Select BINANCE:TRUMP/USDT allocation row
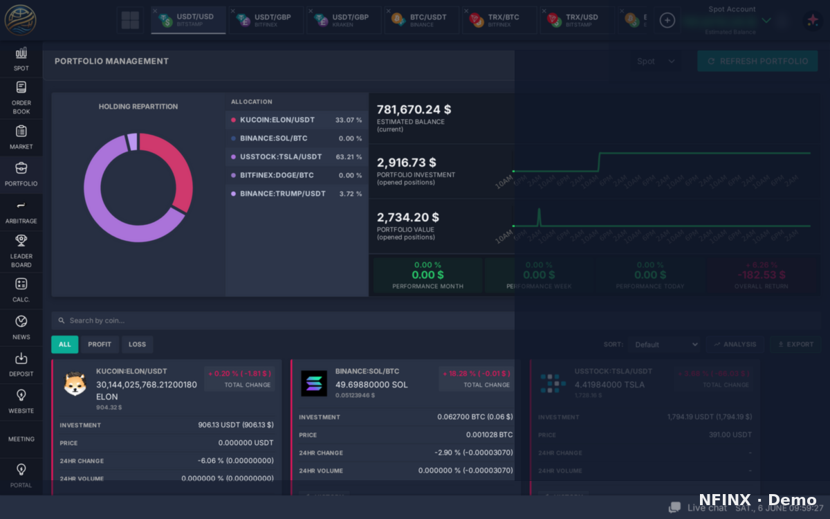The image size is (830, 519). coord(297,194)
